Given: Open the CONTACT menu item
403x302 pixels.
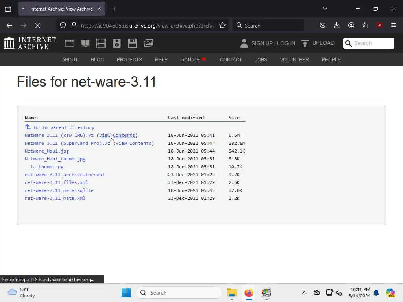Looking at the screenshot, I should pos(231,60).
